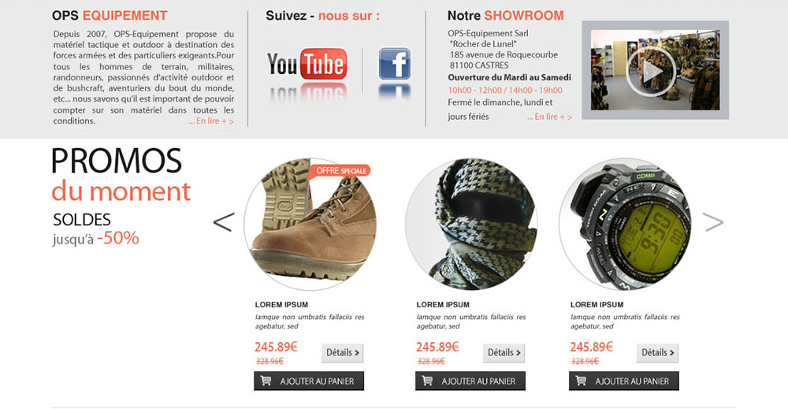Open Détails for the watch product
Screen dimensions: 788x409
657,353
